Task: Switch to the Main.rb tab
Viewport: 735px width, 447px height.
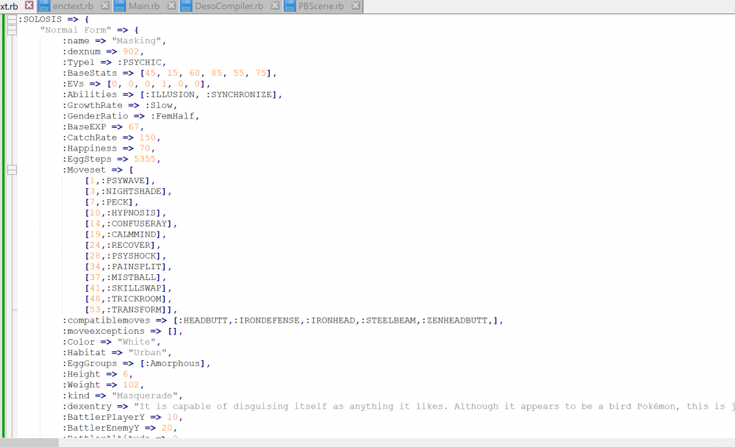Action: tap(144, 6)
